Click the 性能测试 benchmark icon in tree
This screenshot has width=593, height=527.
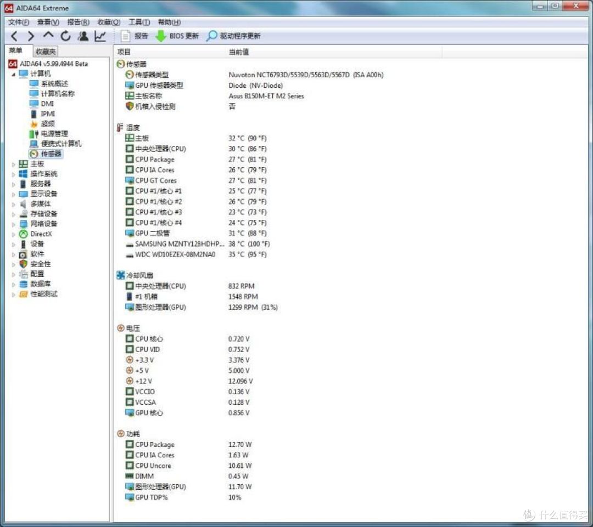pyautogui.click(x=24, y=294)
